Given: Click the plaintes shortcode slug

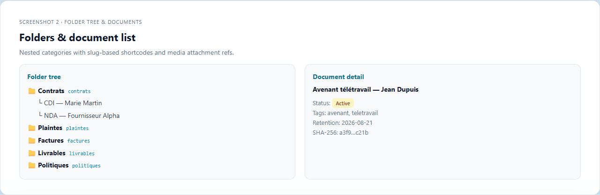Looking at the screenshot, I should (x=77, y=128).
